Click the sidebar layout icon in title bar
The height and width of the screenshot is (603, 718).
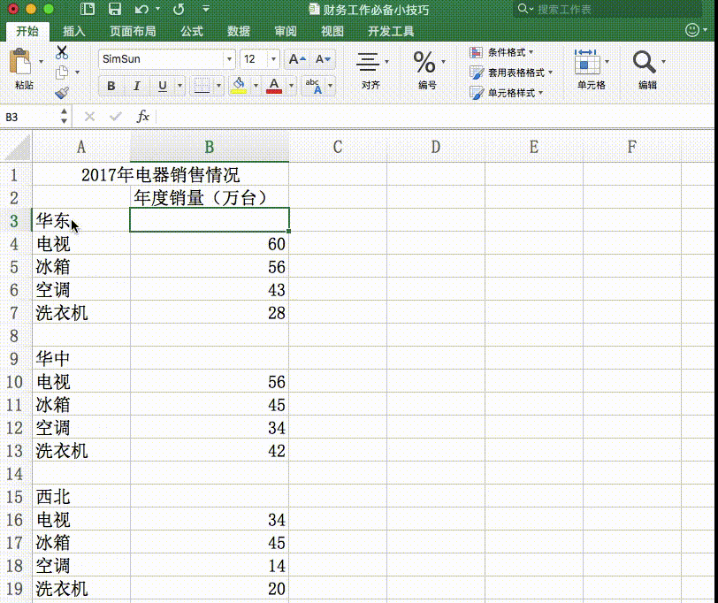pos(87,9)
